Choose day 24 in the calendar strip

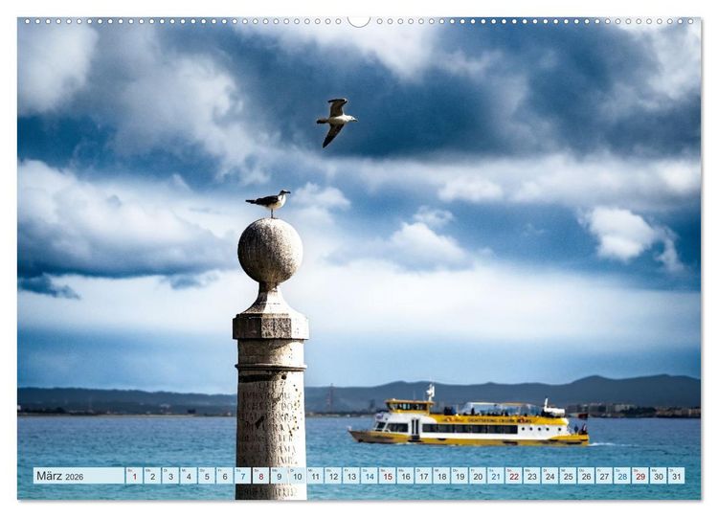pyautogui.click(x=550, y=476)
